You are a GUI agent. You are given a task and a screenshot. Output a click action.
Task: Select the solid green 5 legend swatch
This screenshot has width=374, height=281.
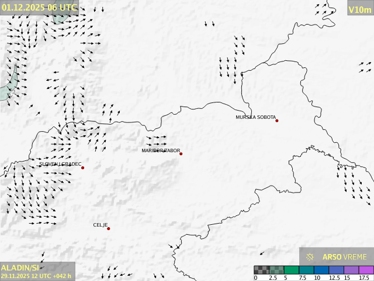point(291,270)
